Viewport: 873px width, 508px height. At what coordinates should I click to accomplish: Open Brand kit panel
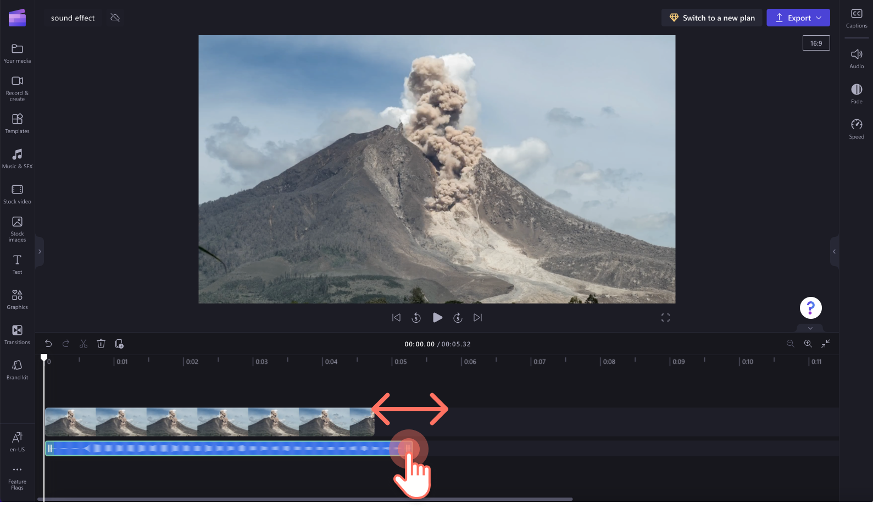[17, 369]
